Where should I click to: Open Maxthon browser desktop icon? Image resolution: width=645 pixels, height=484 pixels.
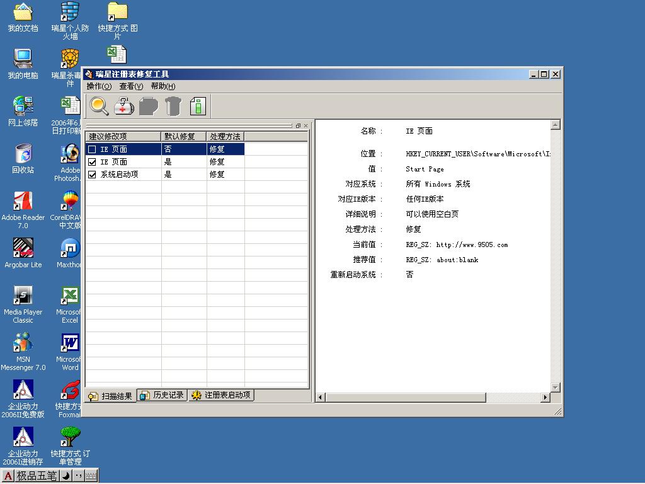(69, 253)
